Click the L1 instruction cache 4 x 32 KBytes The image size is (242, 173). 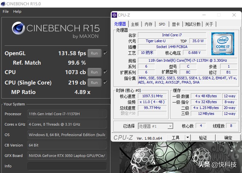pyautogui.click(x=206, y=102)
